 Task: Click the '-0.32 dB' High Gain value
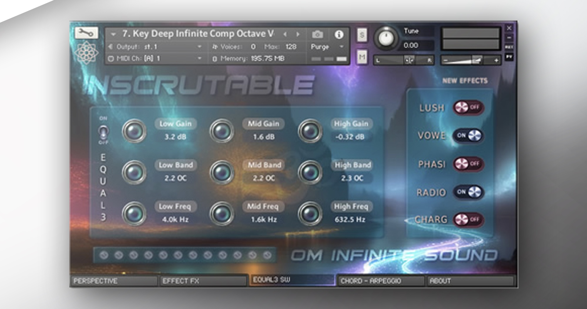click(350, 137)
